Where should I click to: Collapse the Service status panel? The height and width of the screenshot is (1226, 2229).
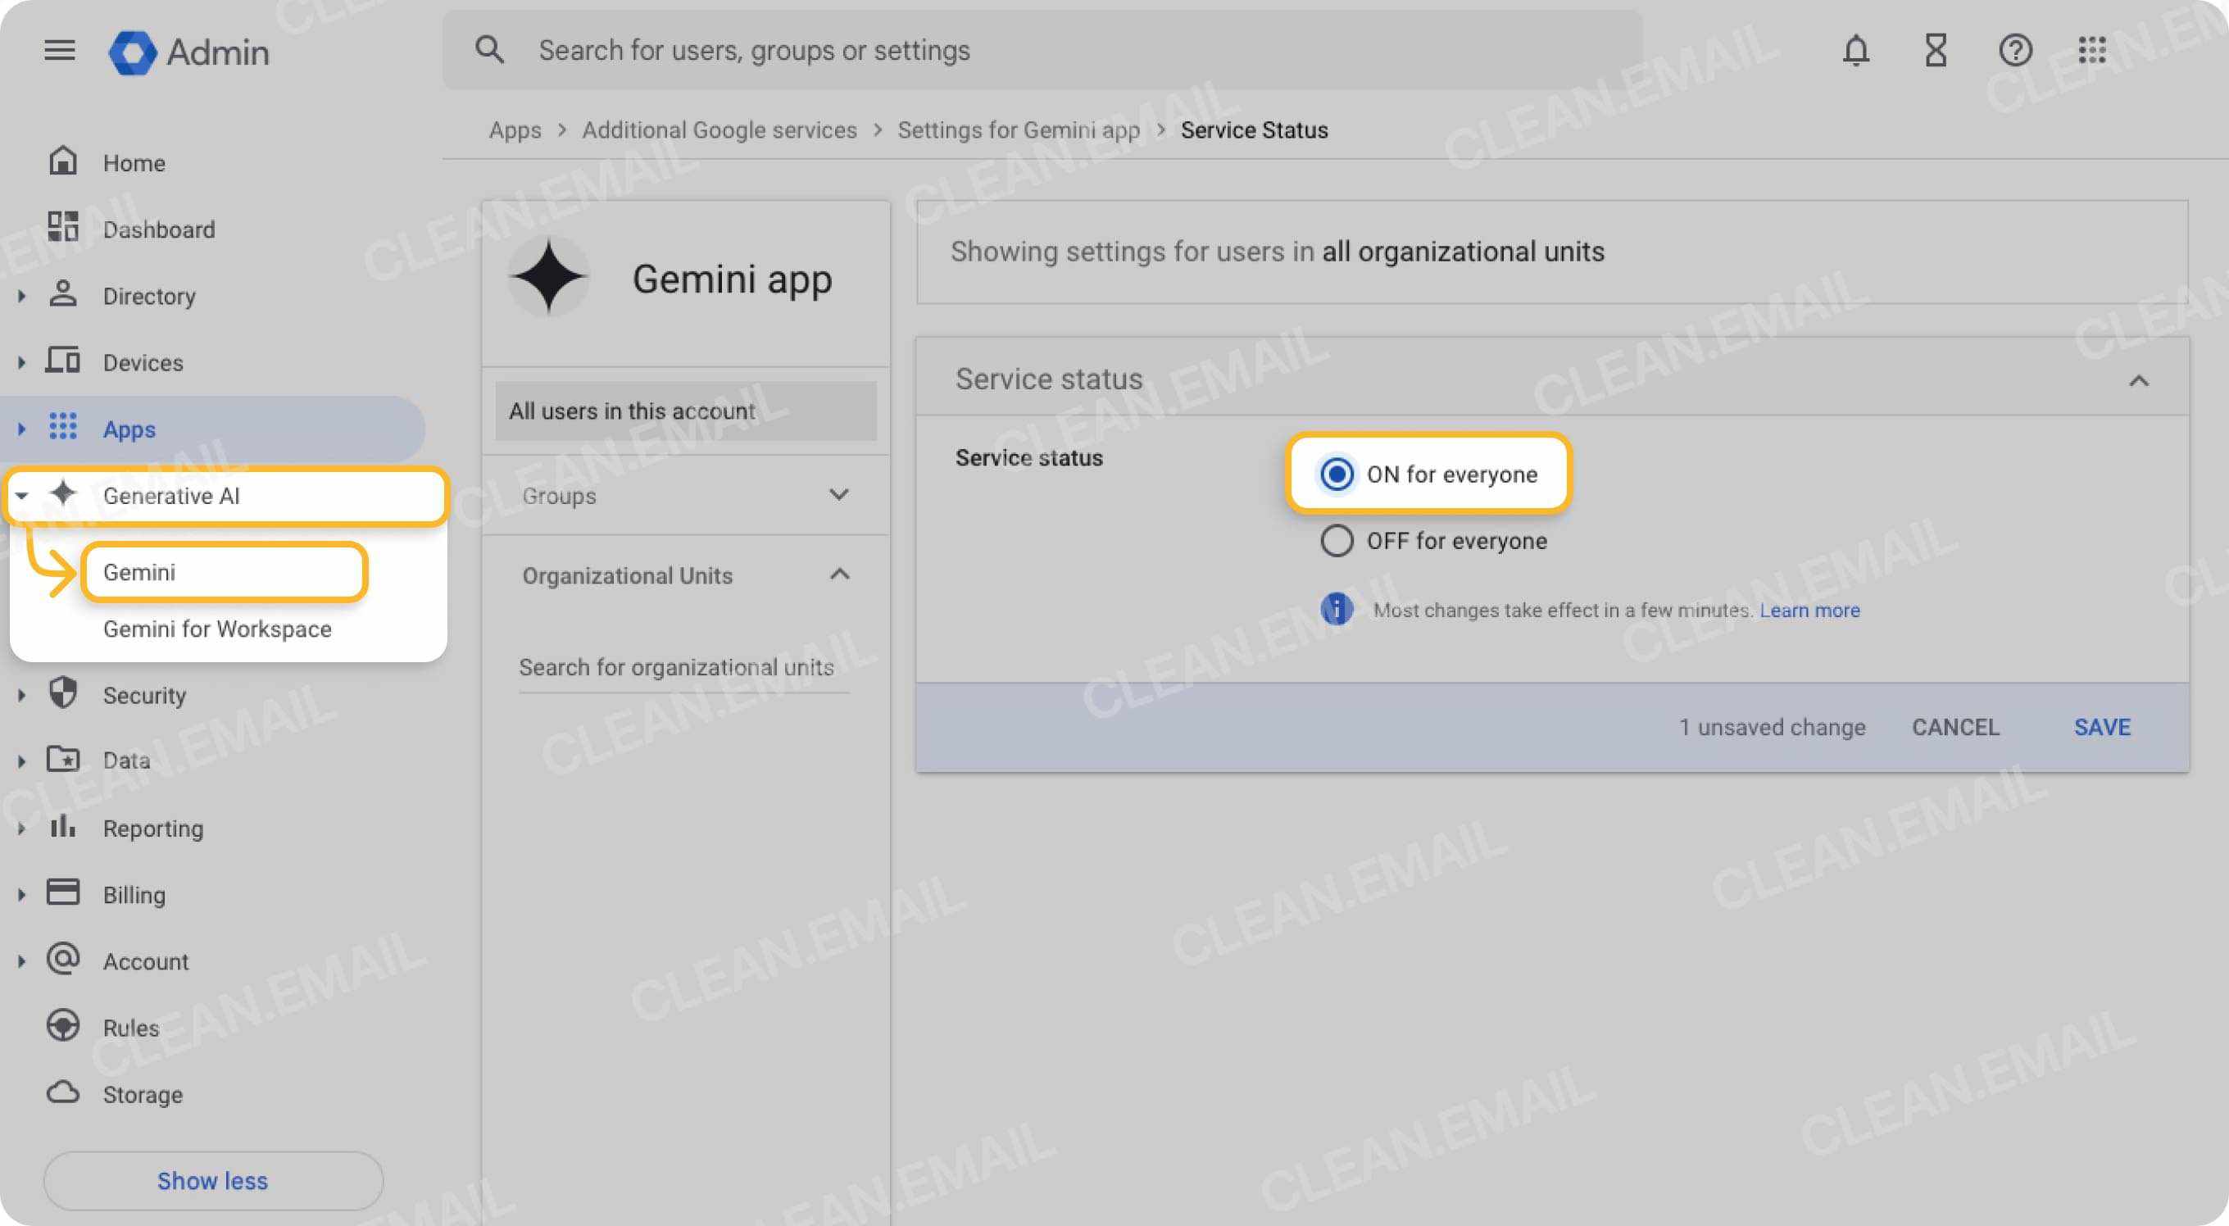point(2137,381)
